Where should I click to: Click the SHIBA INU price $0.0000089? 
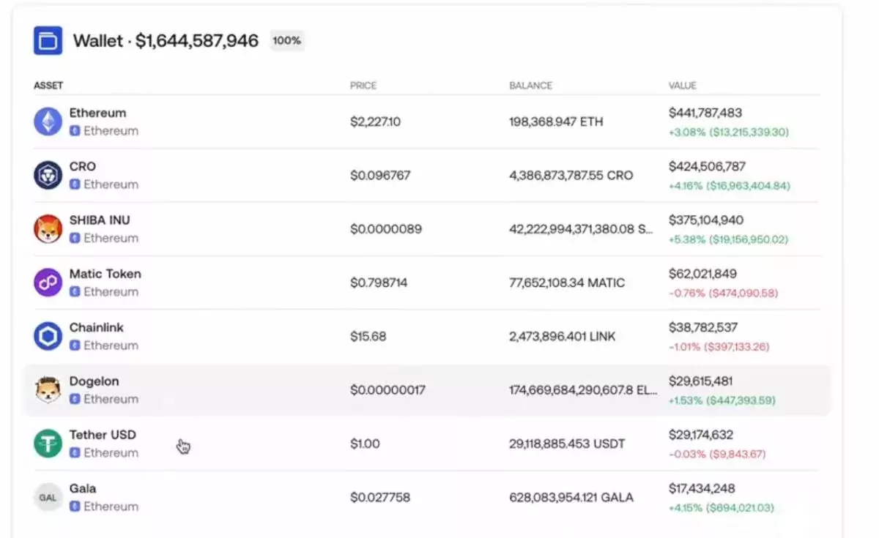click(x=386, y=229)
